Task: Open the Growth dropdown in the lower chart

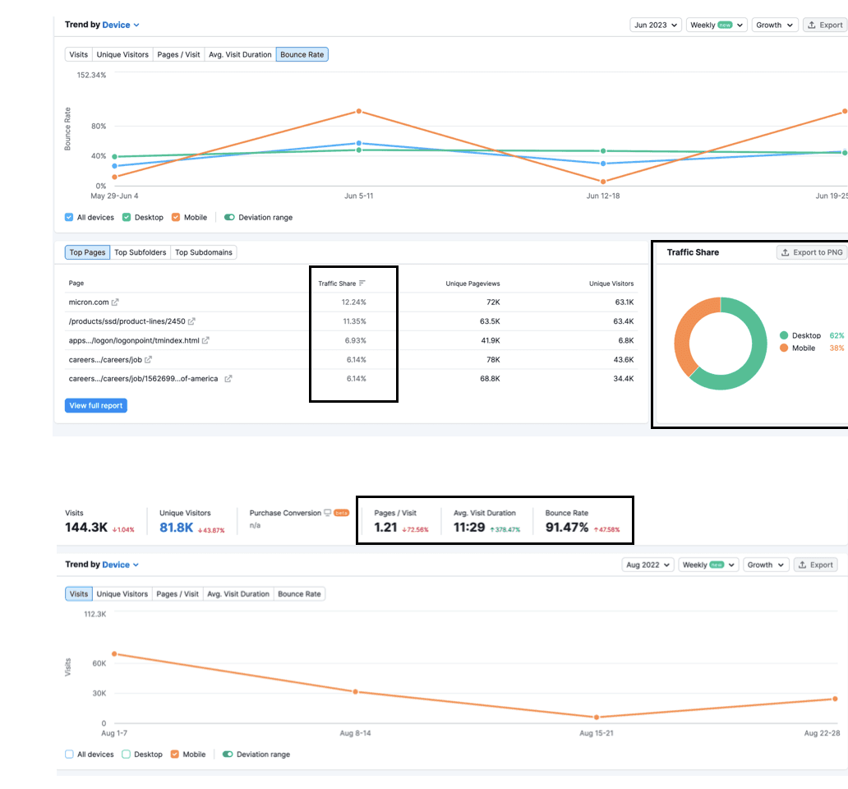Action: coord(766,565)
